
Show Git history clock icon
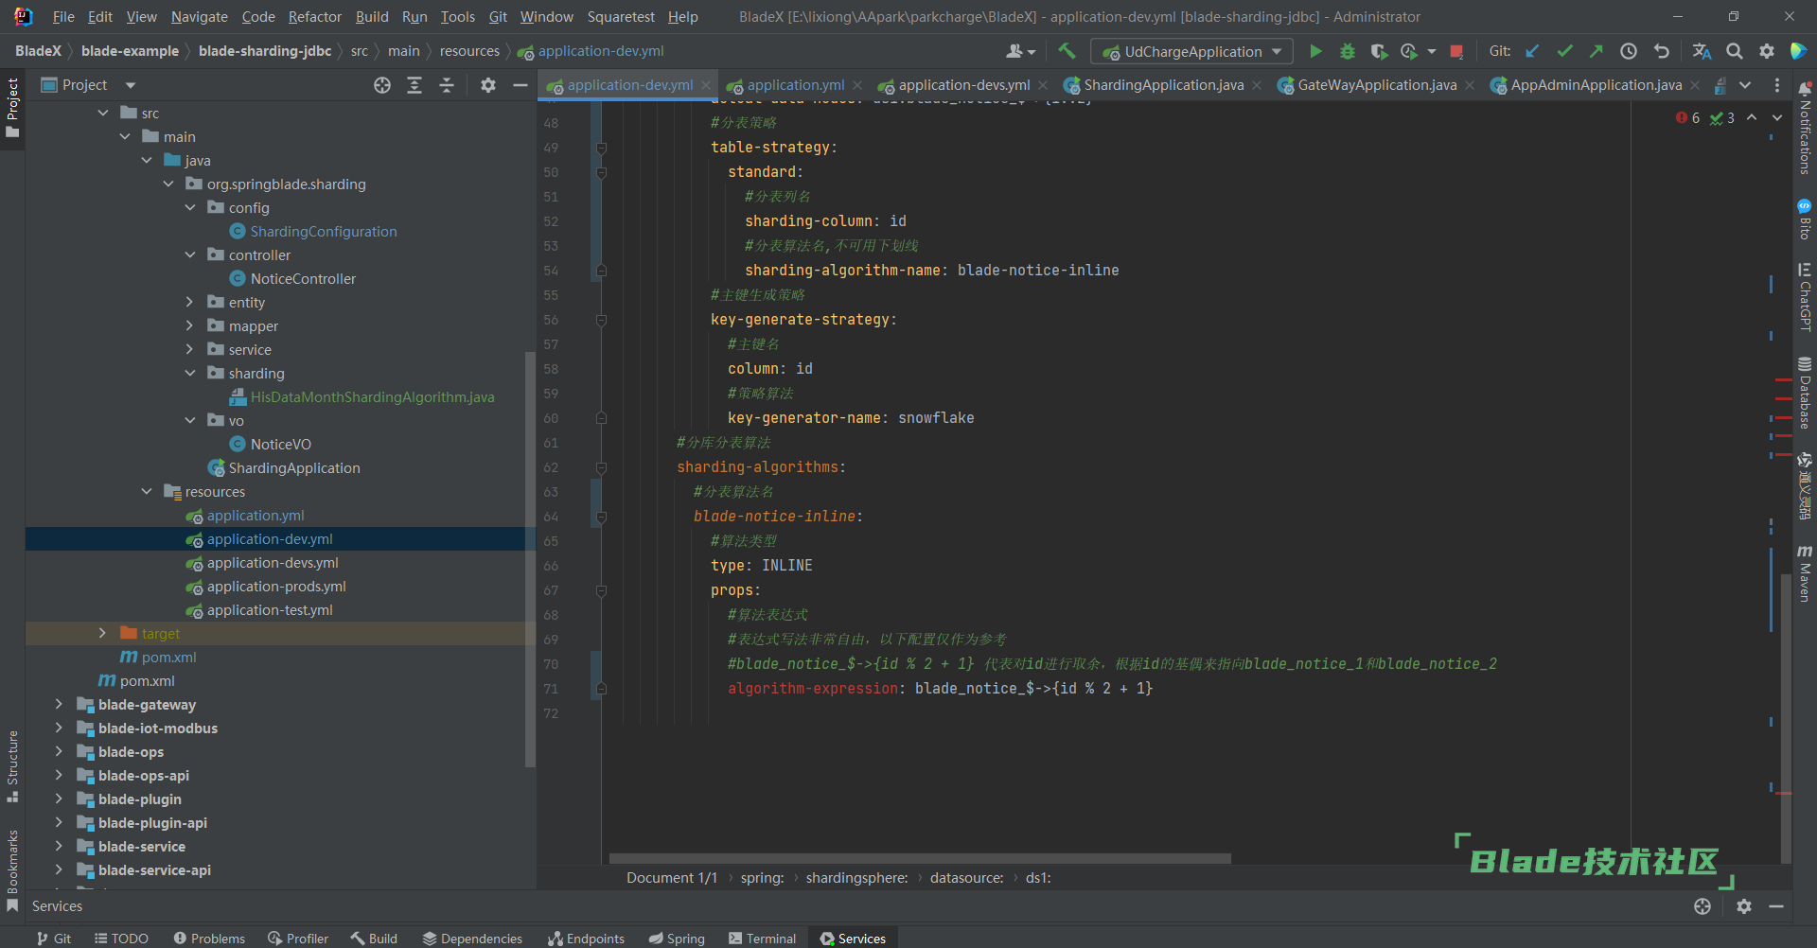pyautogui.click(x=1629, y=51)
